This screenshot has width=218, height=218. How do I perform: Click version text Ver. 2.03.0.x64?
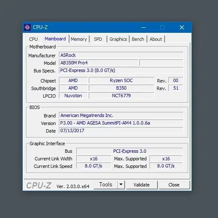[73, 186]
